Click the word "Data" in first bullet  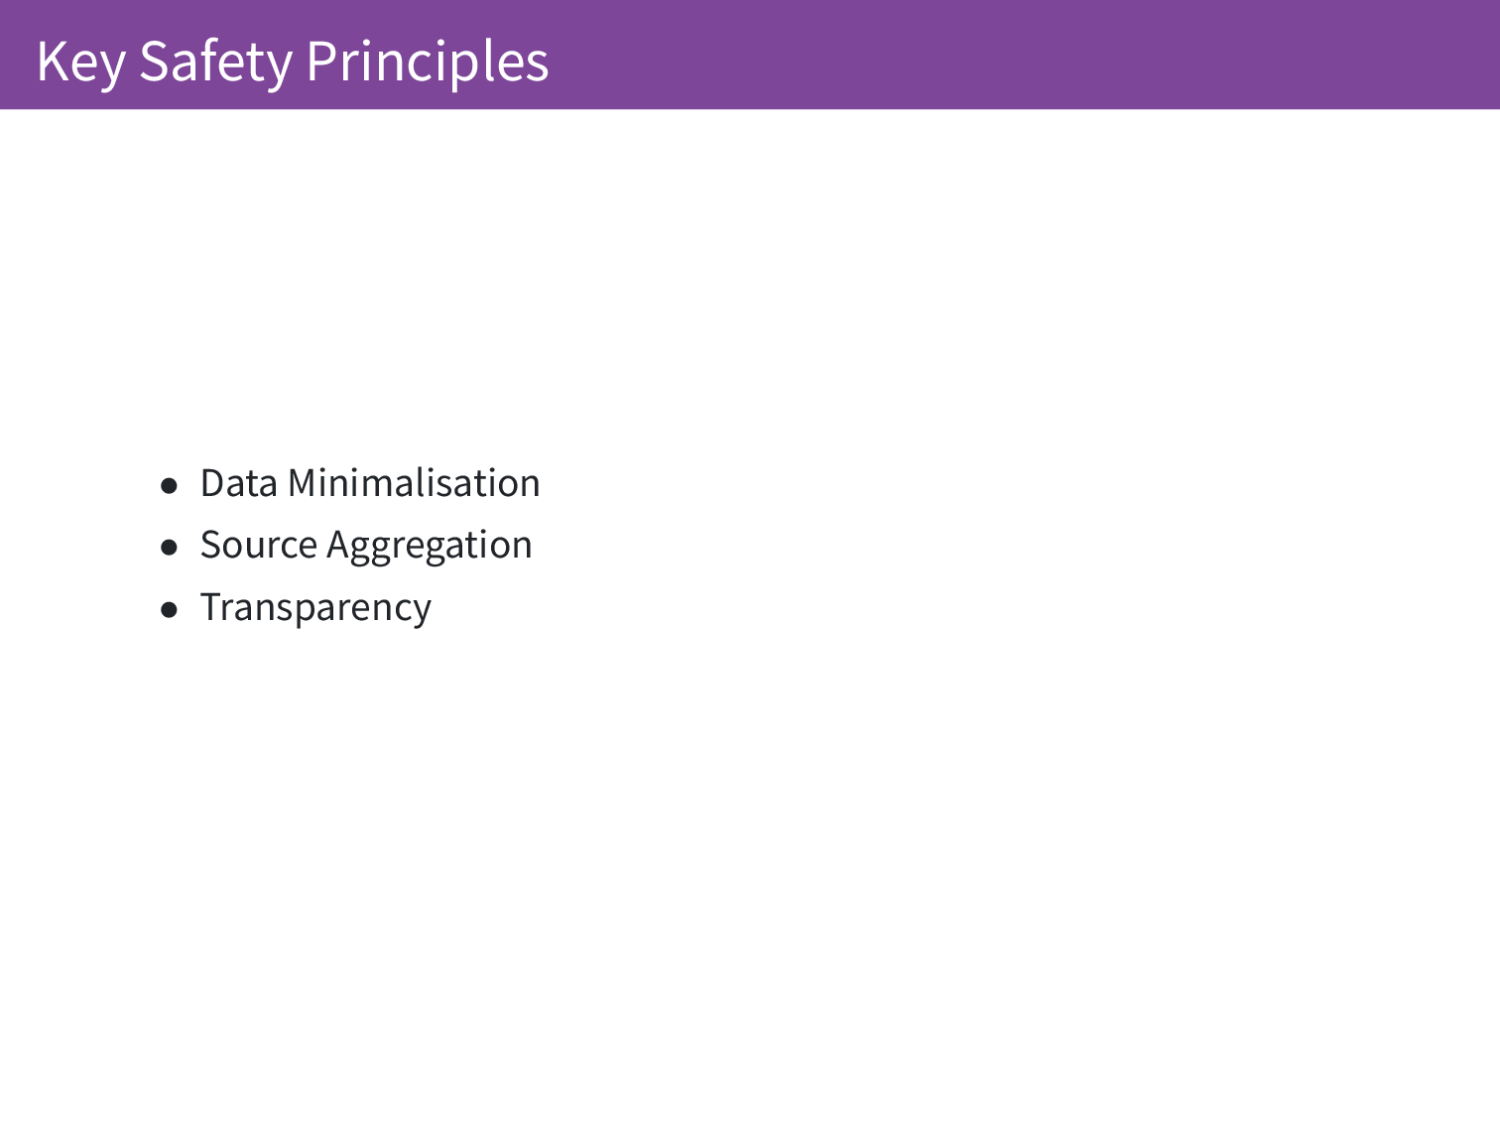pos(238,483)
